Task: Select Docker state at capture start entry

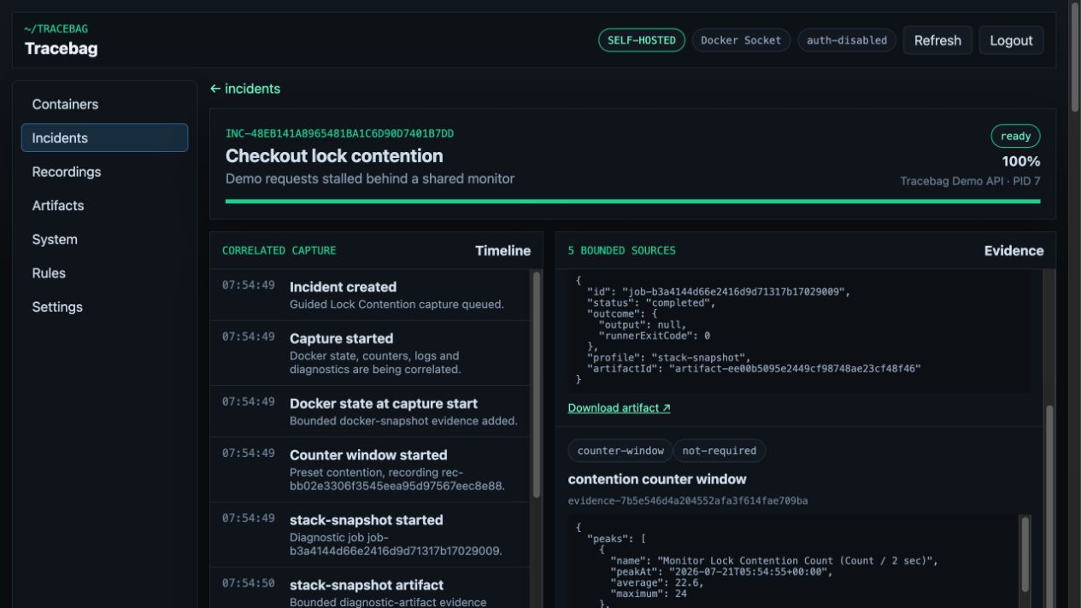Action: pos(370,411)
